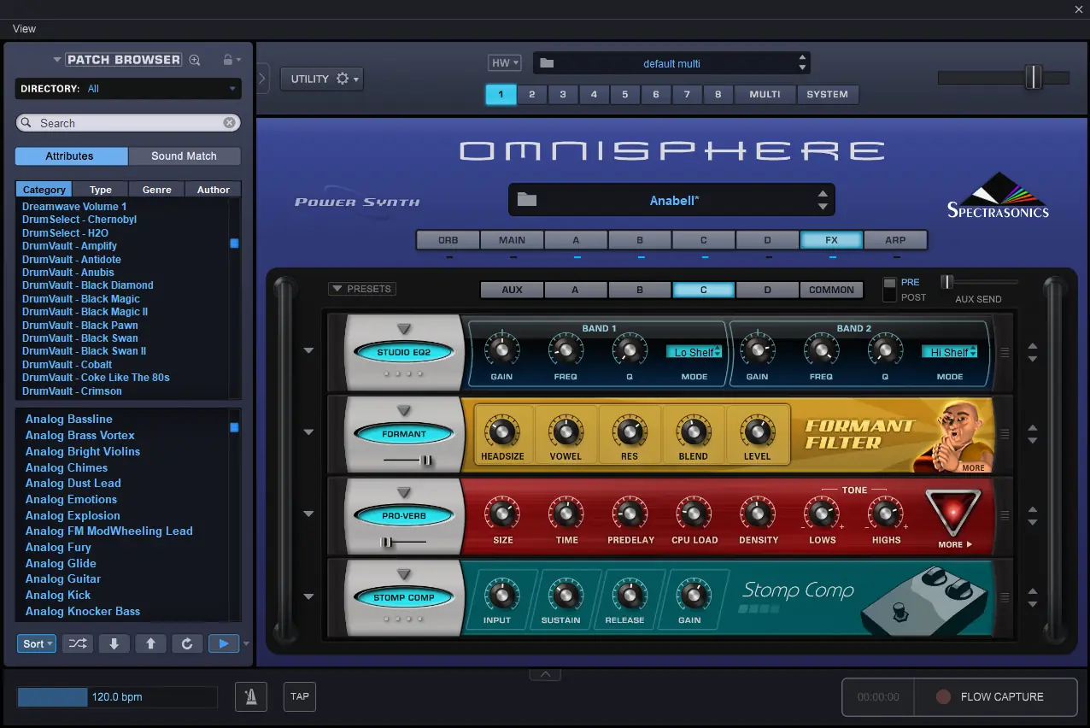Open the UTILITY menu
1090x728 pixels.
point(321,79)
